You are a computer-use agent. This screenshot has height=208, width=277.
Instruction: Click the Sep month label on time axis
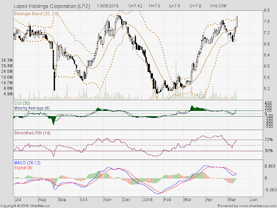pyautogui.click(x=62, y=200)
